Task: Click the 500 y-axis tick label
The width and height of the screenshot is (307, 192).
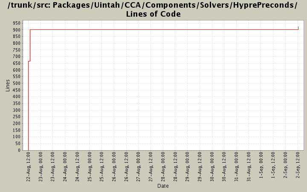Action: point(17,83)
